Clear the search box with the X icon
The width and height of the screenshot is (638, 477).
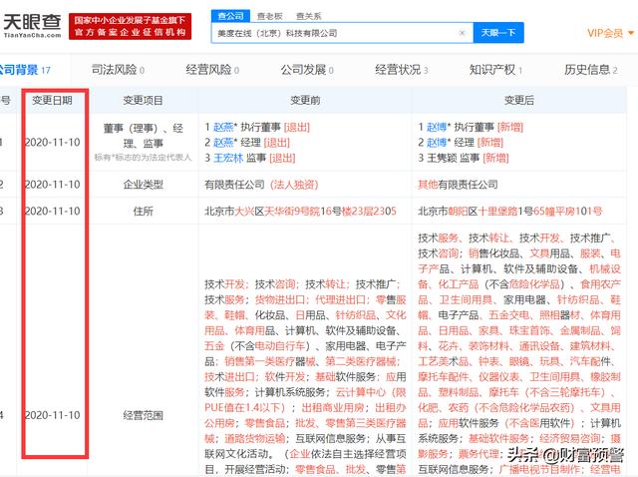[x=462, y=33]
